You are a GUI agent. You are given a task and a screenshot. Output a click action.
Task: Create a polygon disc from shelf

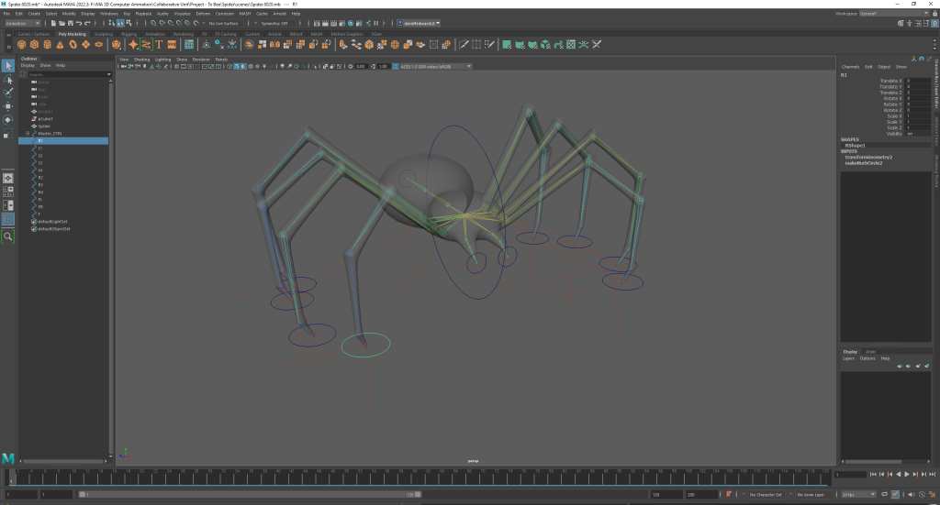99,45
